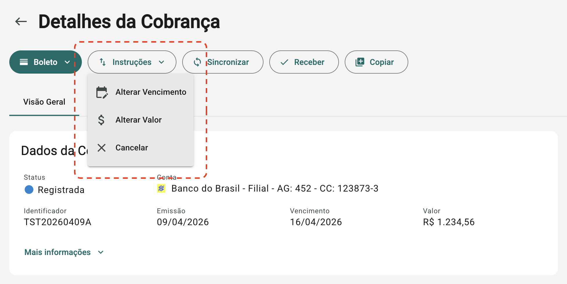
Task: Open the Boleto dropdown chevron
Action: (67, 62)
